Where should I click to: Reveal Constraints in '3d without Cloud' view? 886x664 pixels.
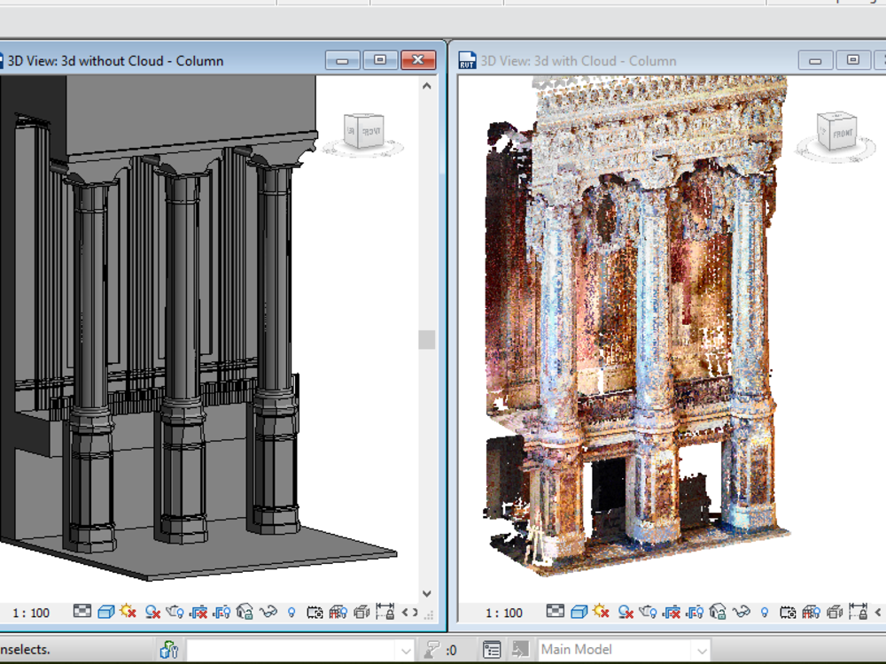click(x=385, y=612)
